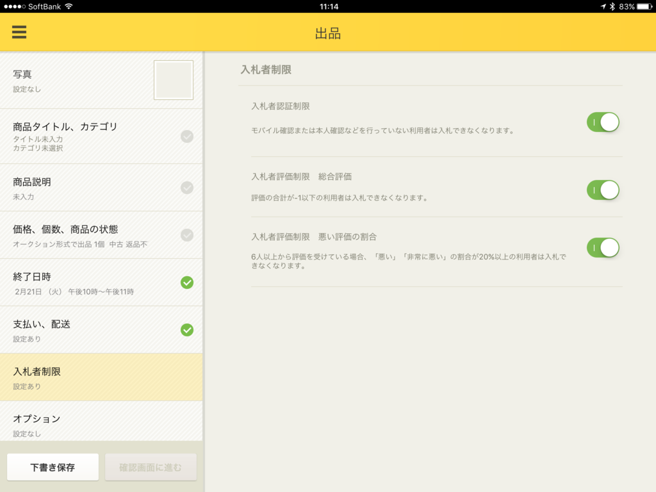The height and width of the screenshot is (492, 656).
Task: Open the 写真 section
Action: tap(101, 80)
